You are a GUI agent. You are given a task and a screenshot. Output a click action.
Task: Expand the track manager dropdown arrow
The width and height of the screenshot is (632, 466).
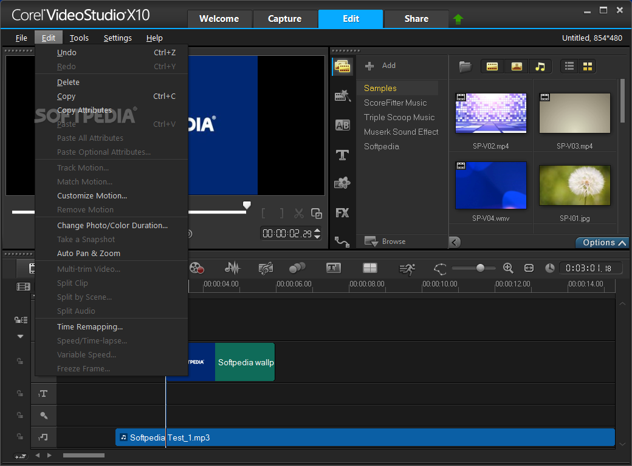pyautogui.click(x=20, y=336)
